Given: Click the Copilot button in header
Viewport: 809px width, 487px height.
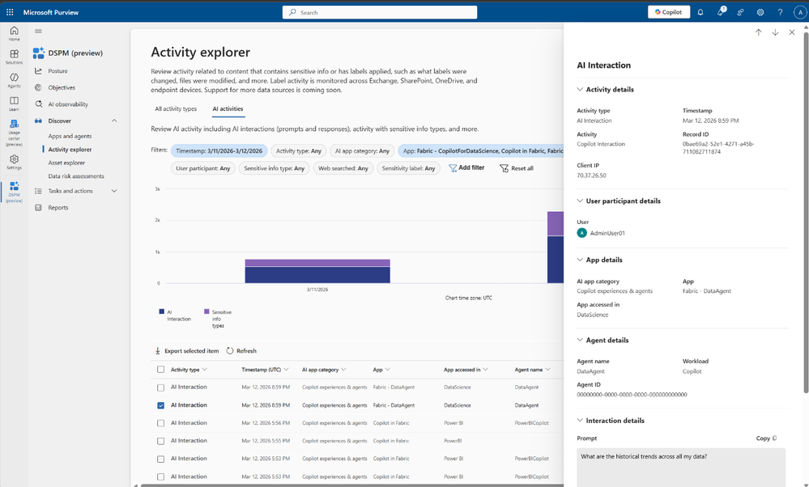Looking at the screenshot, I should click(x=669, y=12).
